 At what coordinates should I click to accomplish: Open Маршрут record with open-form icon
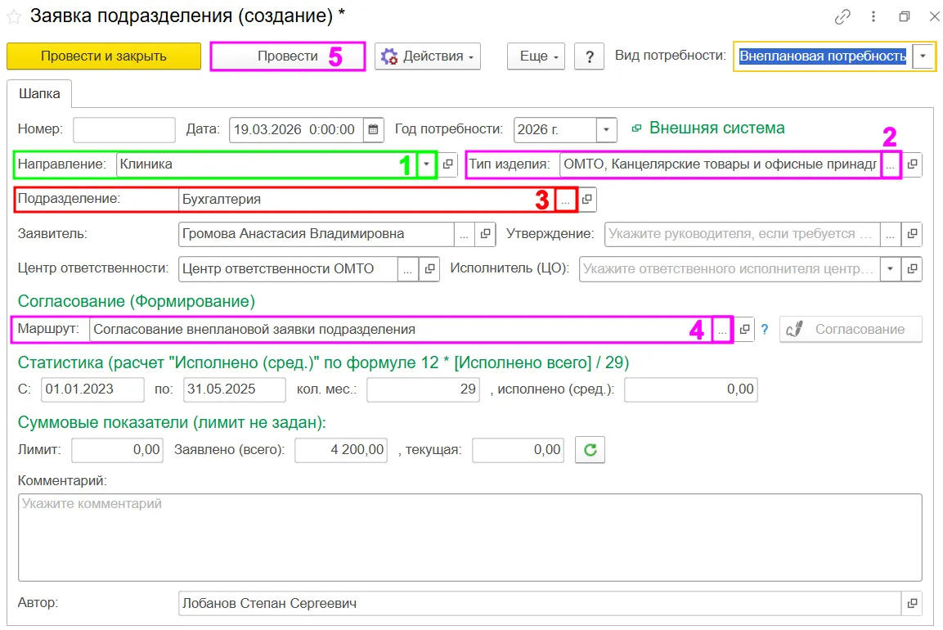pos(744,330)
